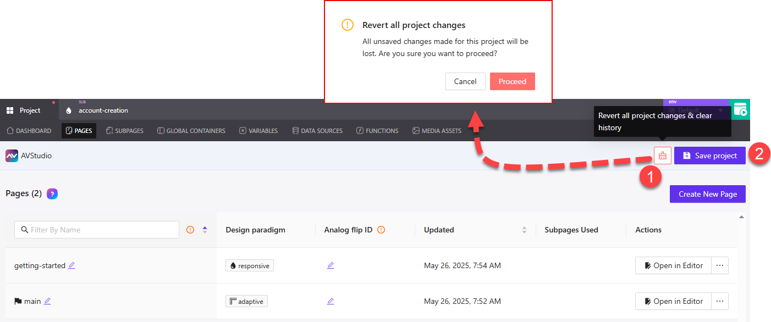This screenshot has height=322, width=771.
Task: Click the Create New Page button
Action: click(x=707, y=193)
